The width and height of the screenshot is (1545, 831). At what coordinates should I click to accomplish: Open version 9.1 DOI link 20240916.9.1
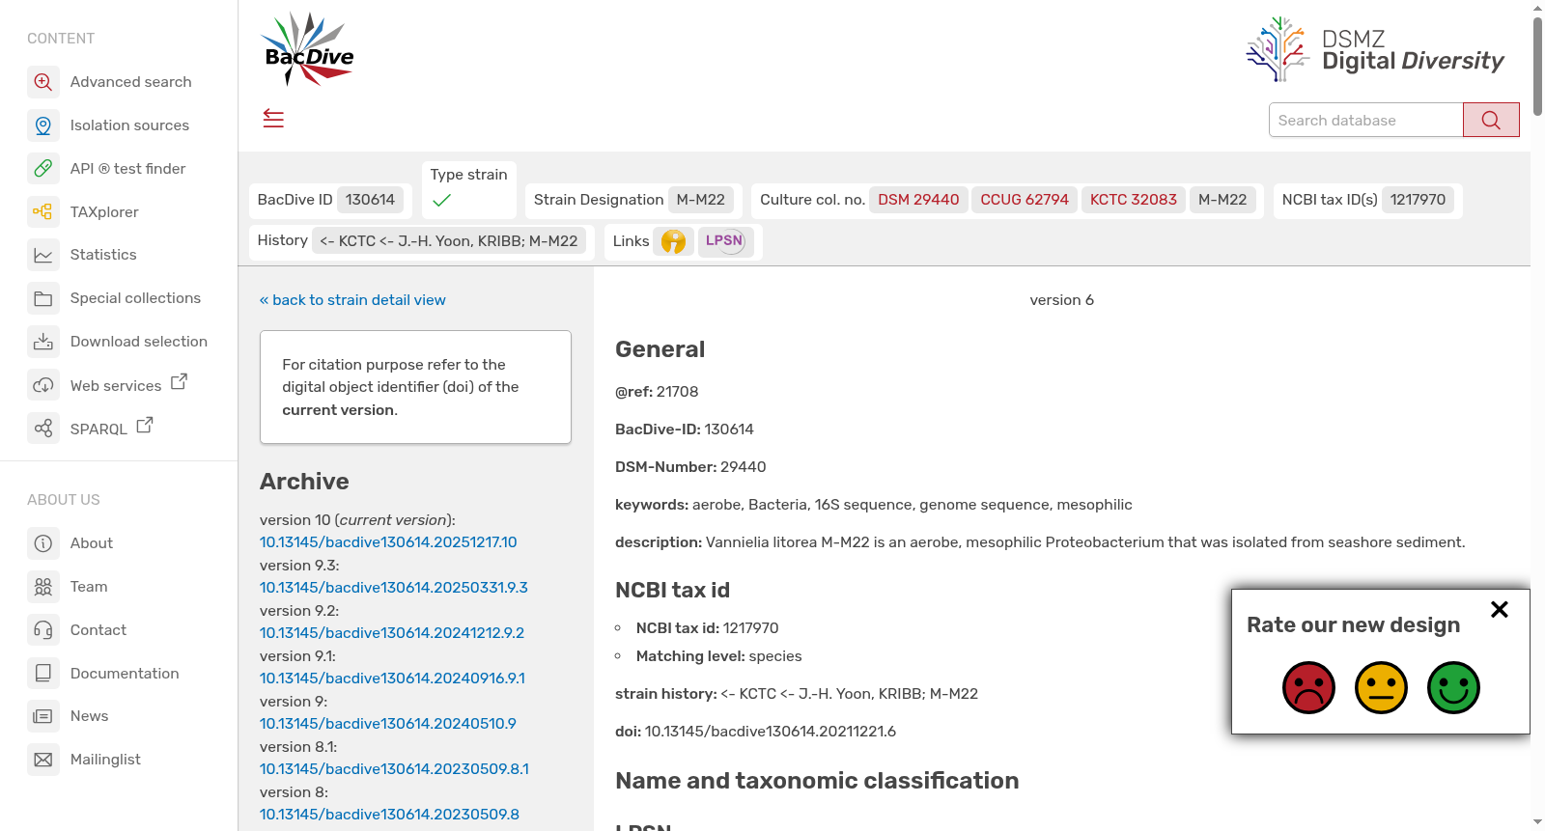pos(392,679)
